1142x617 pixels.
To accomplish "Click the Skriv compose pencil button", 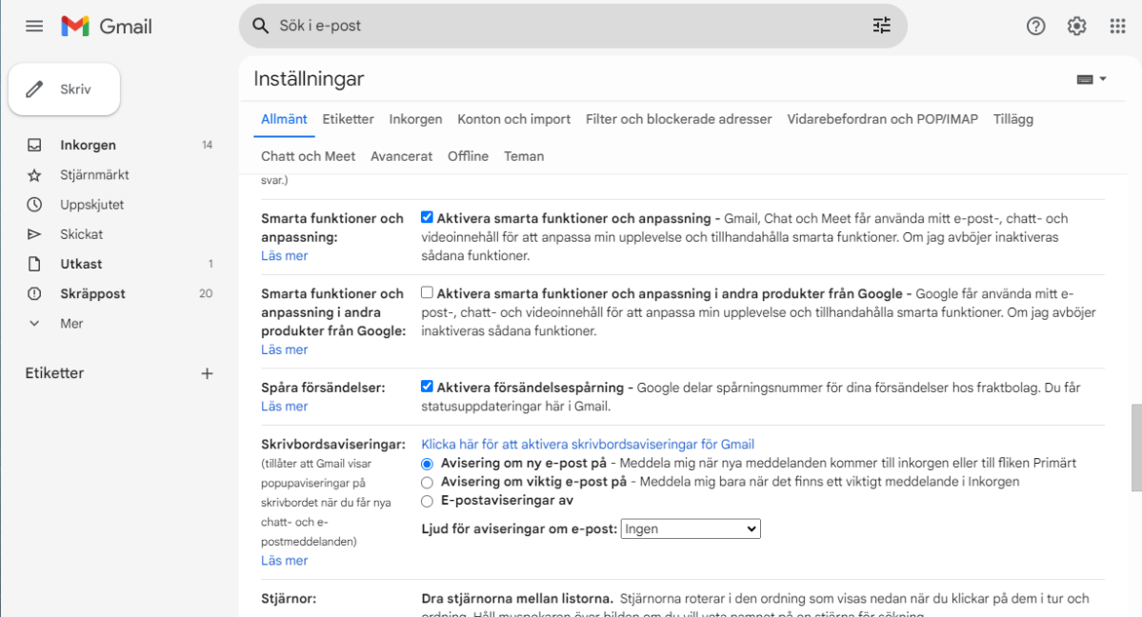I will click(64, 90).
